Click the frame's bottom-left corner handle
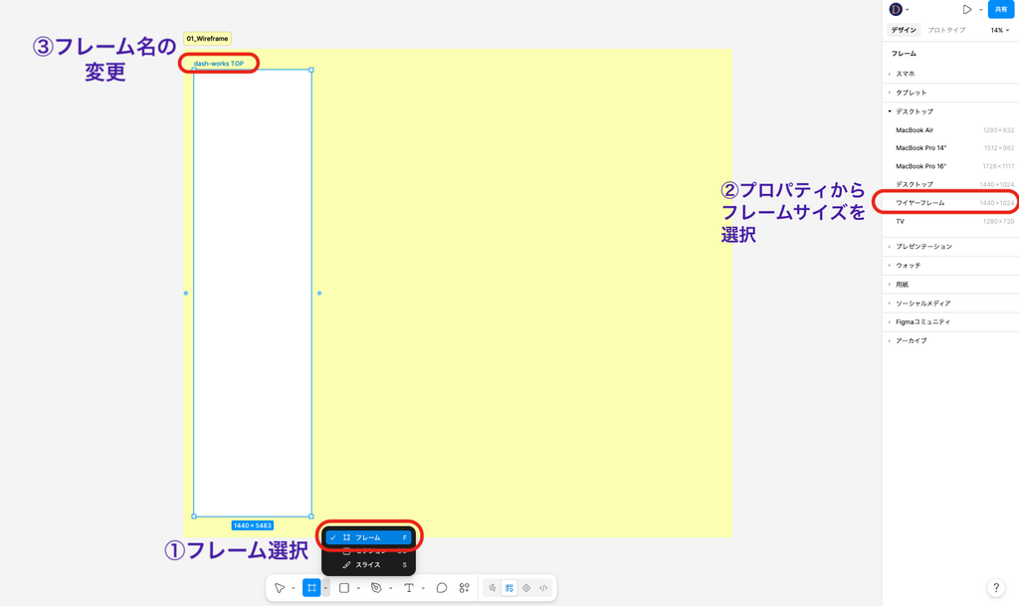 click(194, 516)
